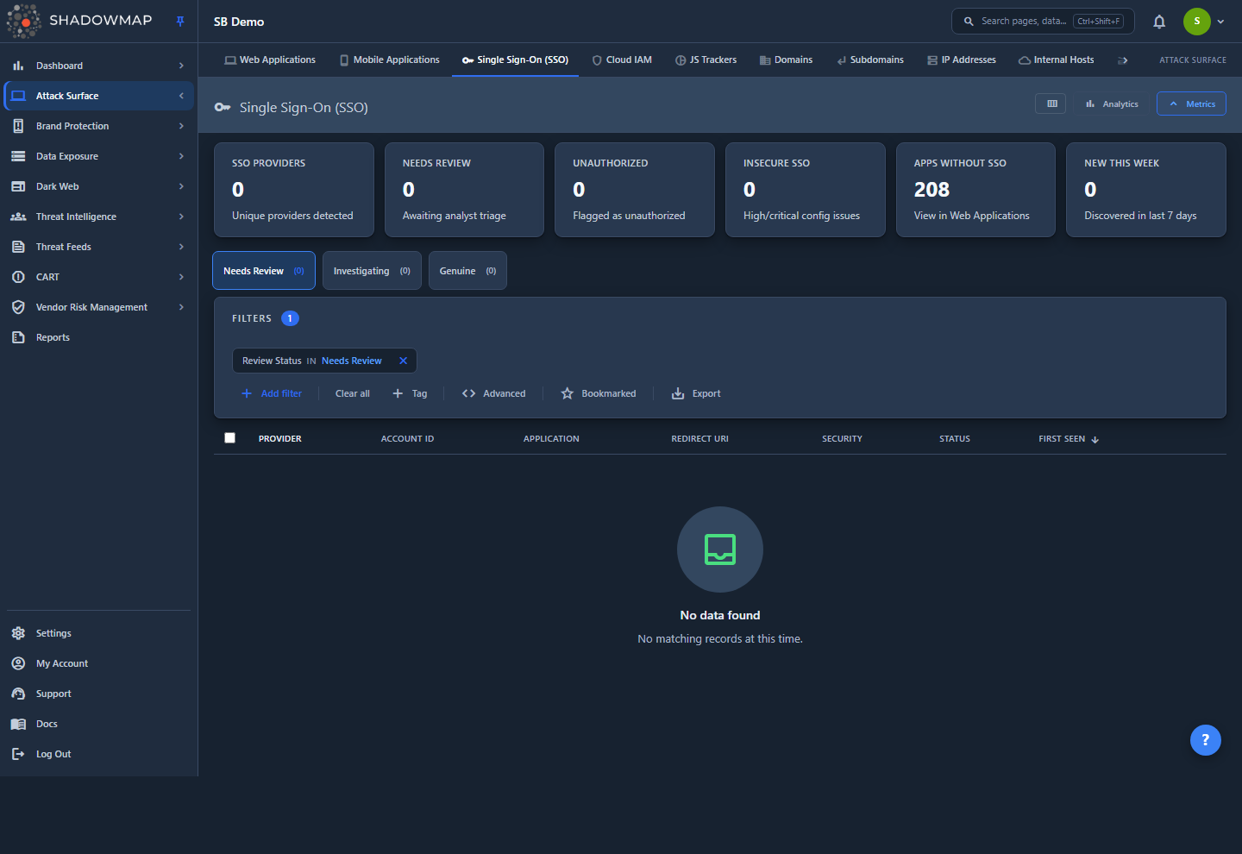Pin the sidebar with the pin icon

click(x=180, y=22)
